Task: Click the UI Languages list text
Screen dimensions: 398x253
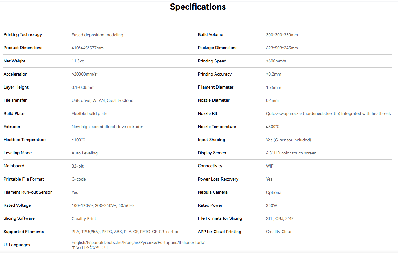Action: [138, 245]
